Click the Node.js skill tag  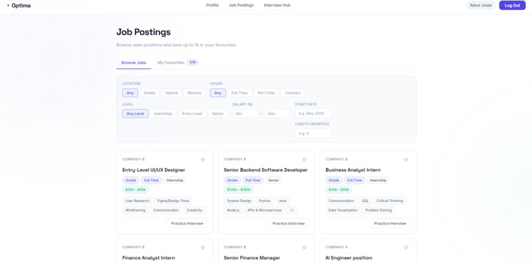(233, 210)
